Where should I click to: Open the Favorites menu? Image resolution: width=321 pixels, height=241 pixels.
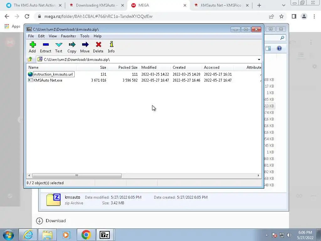tap(68, 36)
